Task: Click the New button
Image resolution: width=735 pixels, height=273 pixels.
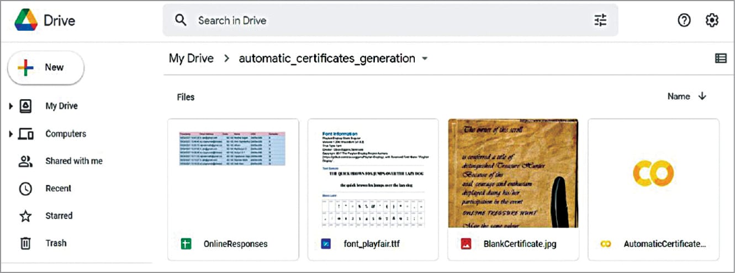Action: point(45,68)
